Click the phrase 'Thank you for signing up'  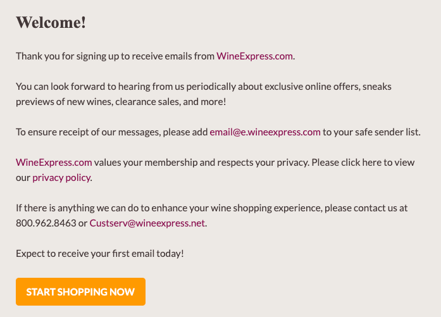click(61, 56)
